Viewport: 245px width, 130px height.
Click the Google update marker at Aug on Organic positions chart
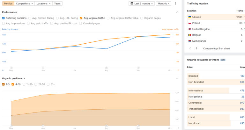tap(107, 126)
